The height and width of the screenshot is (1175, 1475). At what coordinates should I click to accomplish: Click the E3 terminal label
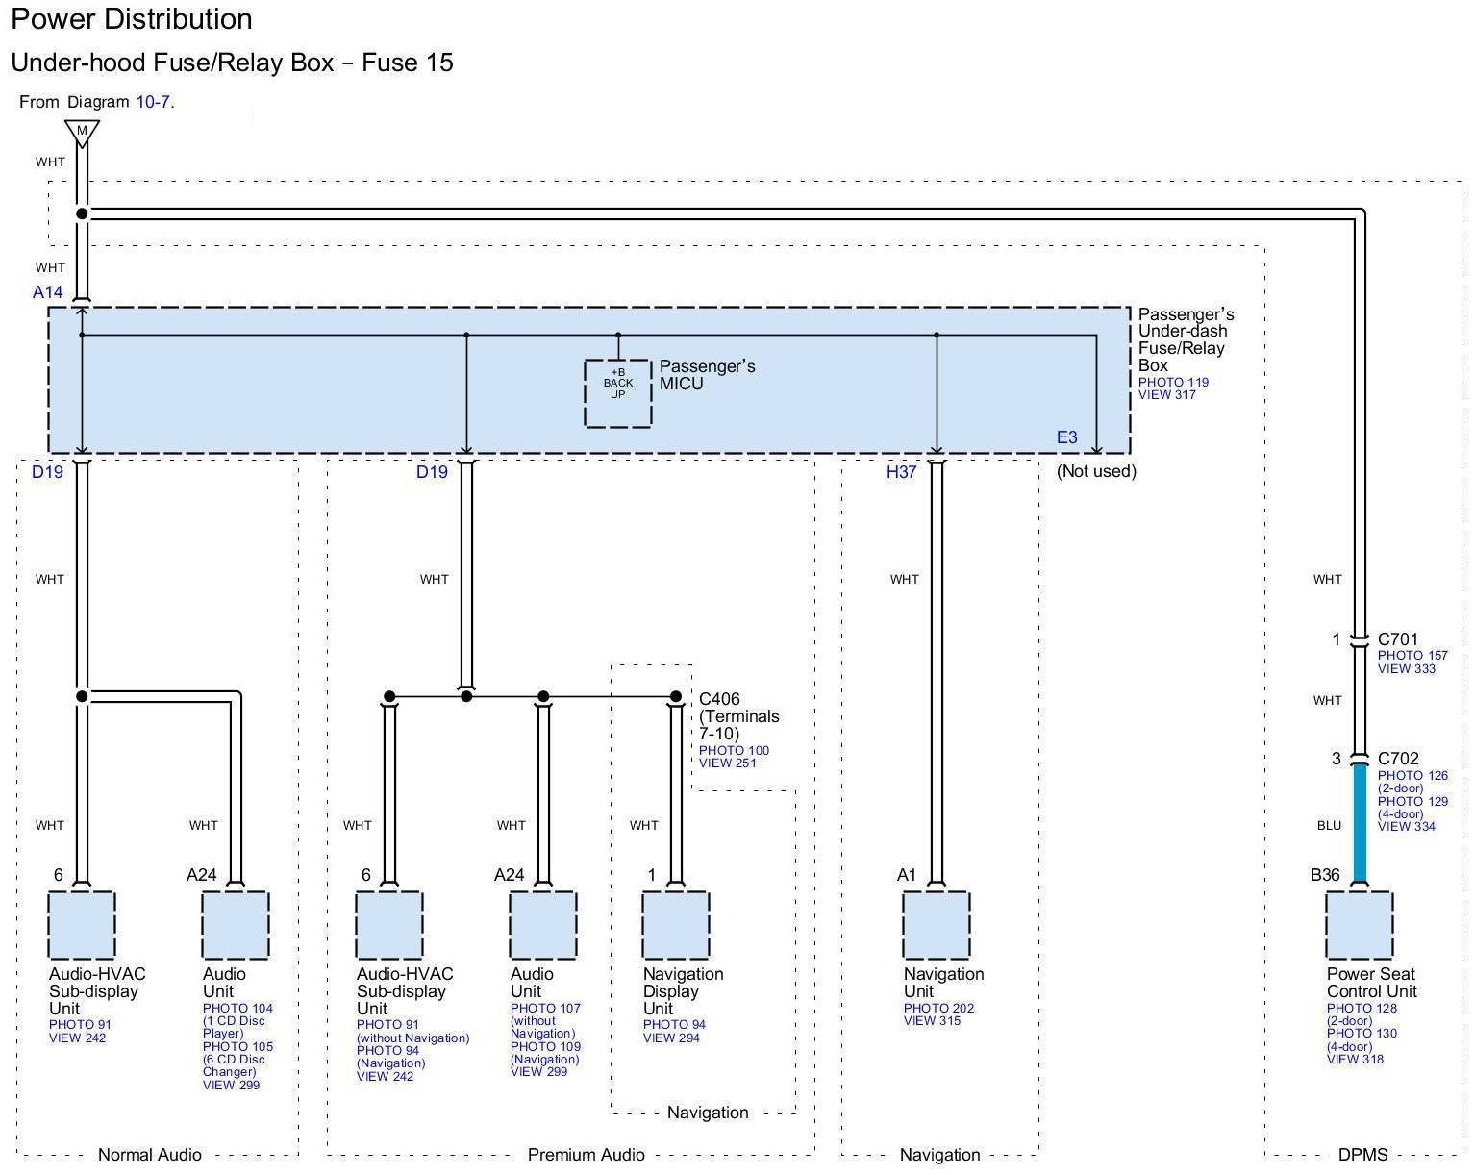[1067, 437]
